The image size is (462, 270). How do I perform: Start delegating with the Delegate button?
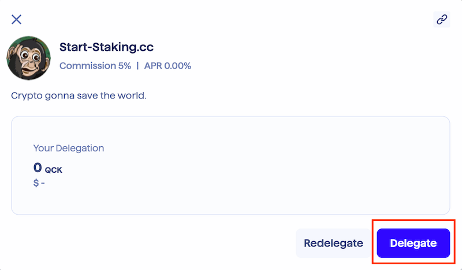(413, 244)
